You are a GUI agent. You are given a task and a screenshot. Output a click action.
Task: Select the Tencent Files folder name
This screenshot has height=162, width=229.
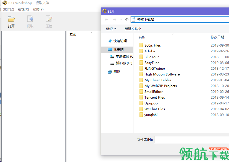pyautogui.click(x=154, y=98)
